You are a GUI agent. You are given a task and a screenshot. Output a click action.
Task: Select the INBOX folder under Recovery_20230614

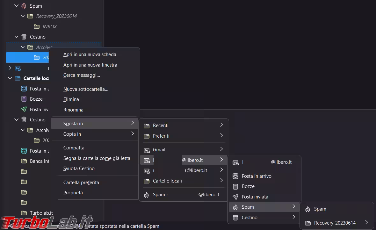point(49,27)
